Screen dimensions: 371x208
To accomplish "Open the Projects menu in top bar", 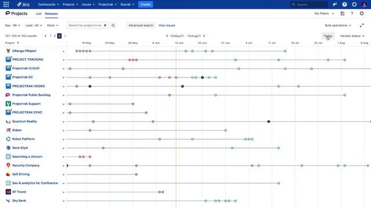I will pos(70,5).
